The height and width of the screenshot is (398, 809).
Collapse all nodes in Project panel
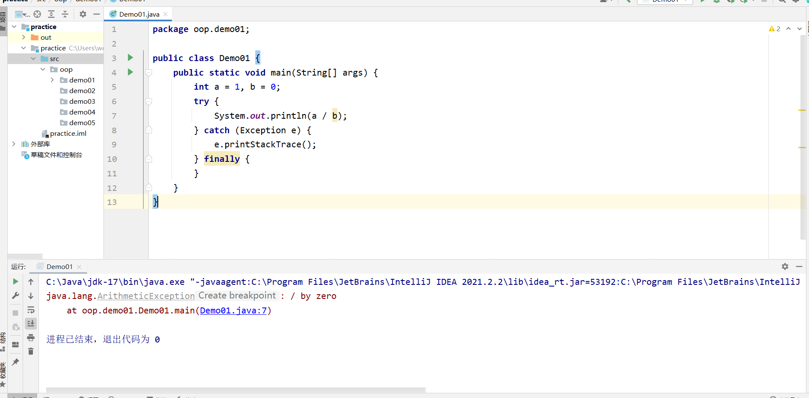click(x=65, y=14)
